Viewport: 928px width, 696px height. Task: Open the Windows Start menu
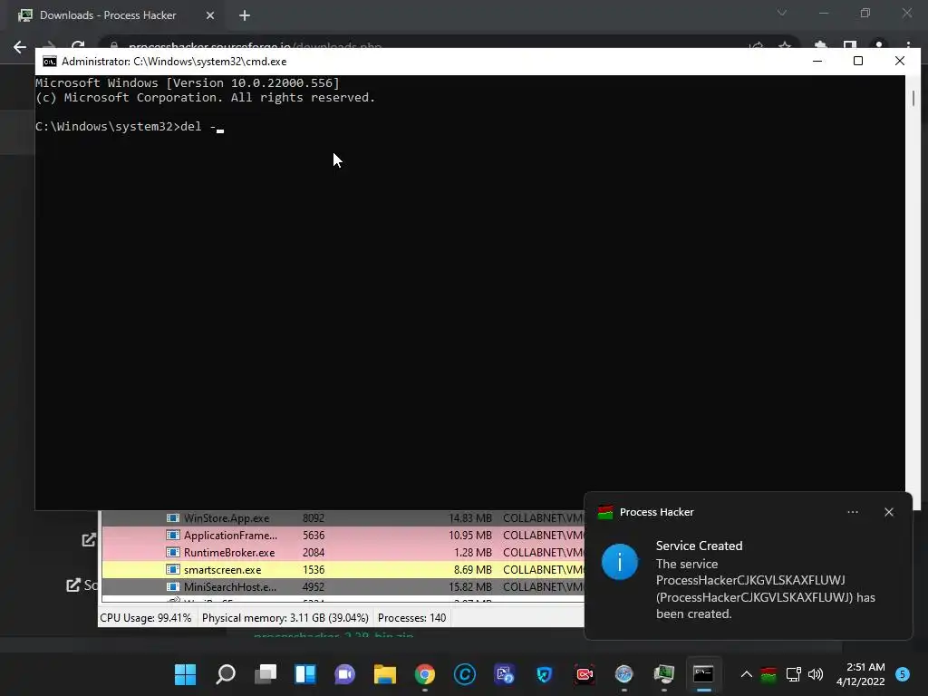(185, 674)
